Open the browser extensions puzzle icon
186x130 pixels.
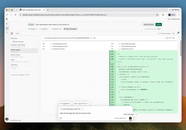[163, 15]
